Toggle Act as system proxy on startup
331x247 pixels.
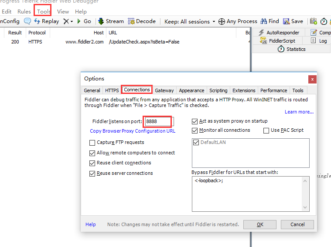coord(195,121)
